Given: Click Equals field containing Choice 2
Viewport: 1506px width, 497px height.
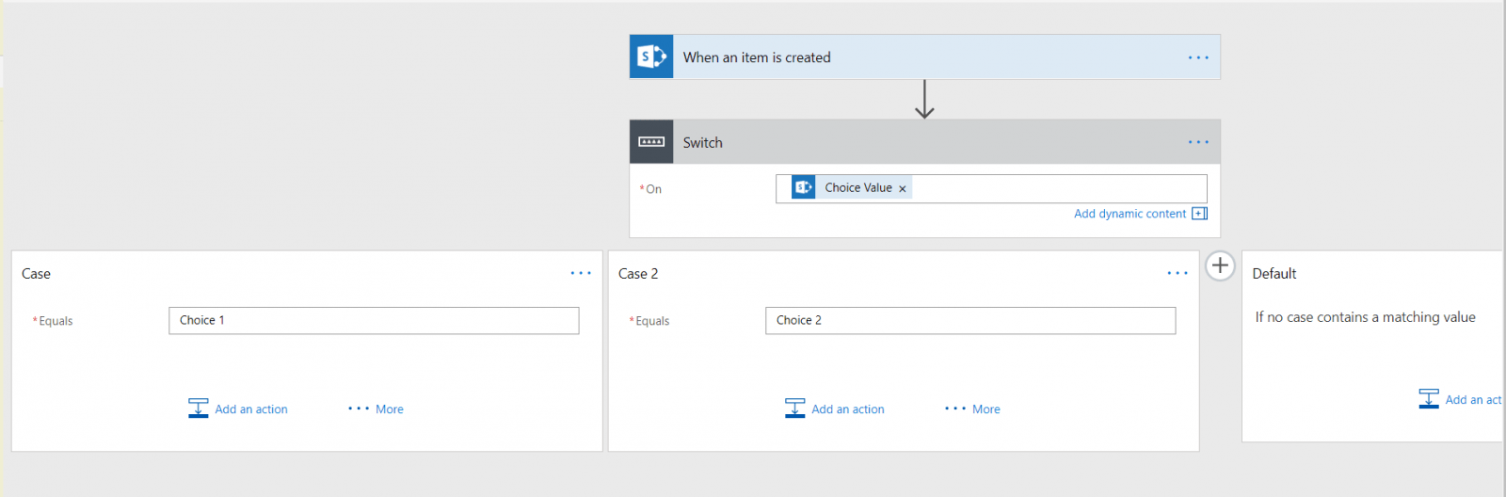Looking at the screenshot, I should [x=970, y=320].
